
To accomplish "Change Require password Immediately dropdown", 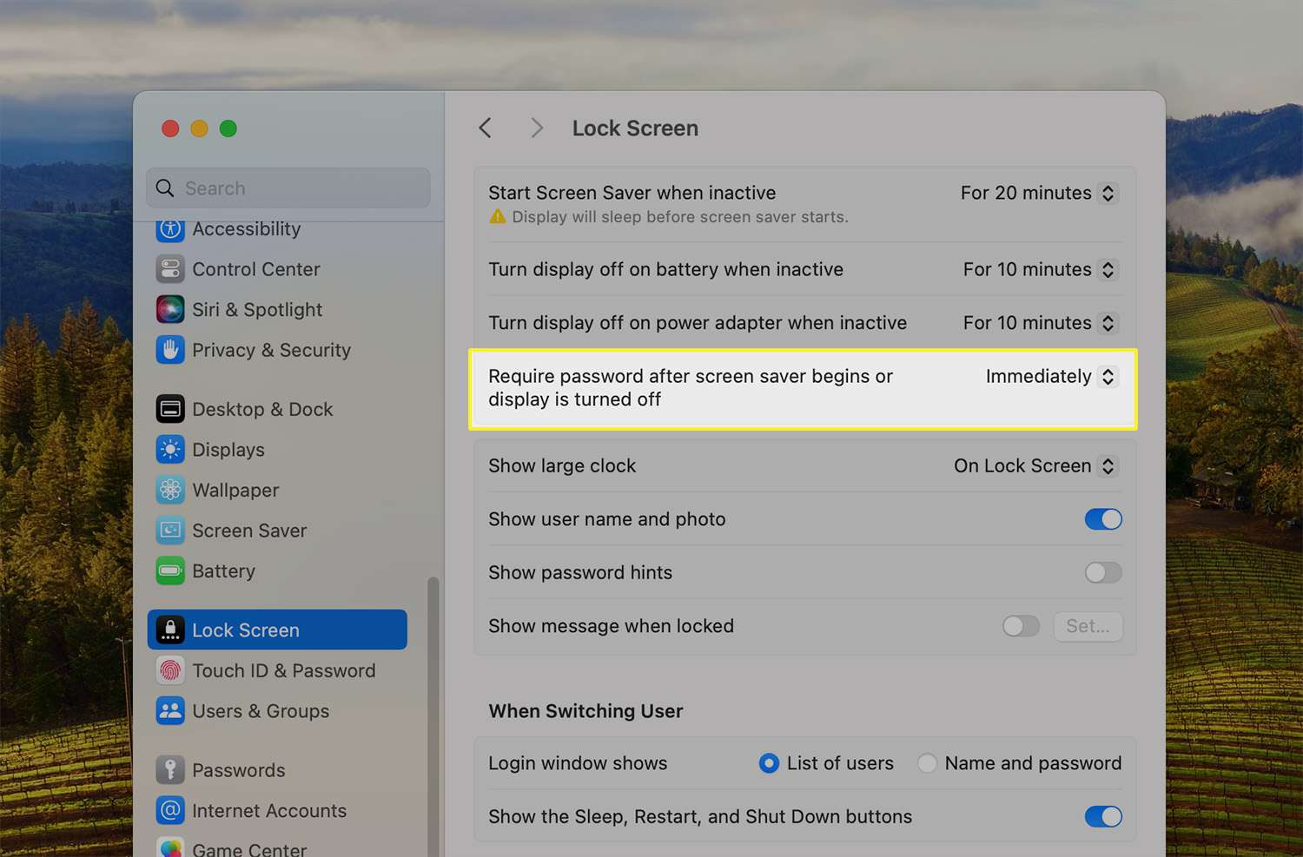I will click(1050, 377).
